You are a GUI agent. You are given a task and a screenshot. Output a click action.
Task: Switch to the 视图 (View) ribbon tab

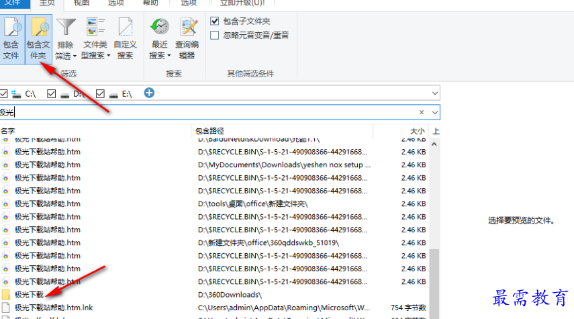[81, 3]
